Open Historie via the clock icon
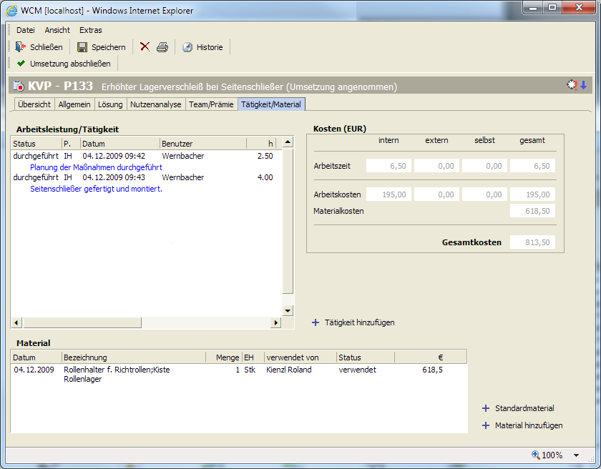 point(187,47)
